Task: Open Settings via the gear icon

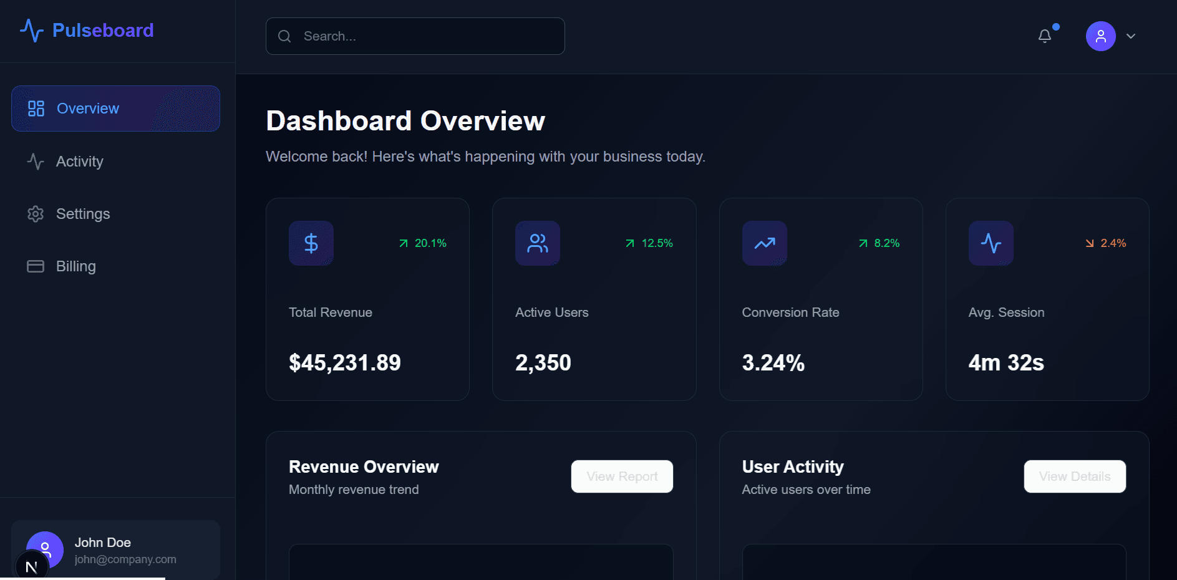Action: (36, 214)
